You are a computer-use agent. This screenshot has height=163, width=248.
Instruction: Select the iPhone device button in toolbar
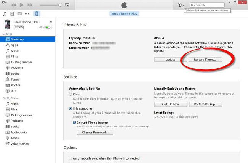click(x=37, y=14)
